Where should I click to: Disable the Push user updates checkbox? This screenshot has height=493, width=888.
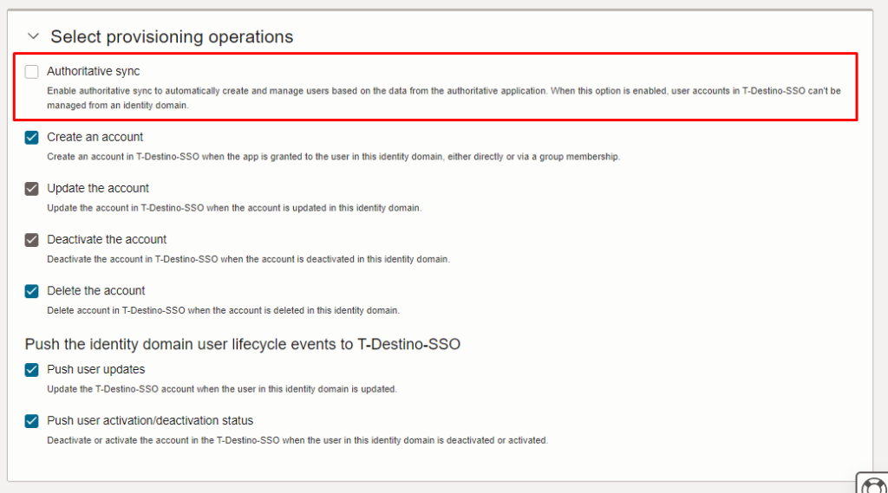coord(32,370)
